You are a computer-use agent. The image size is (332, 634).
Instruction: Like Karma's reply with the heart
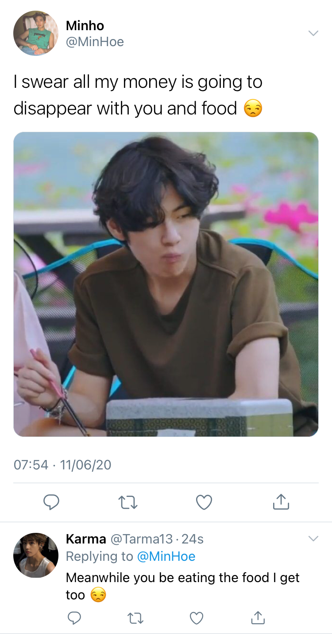[197, 618]
